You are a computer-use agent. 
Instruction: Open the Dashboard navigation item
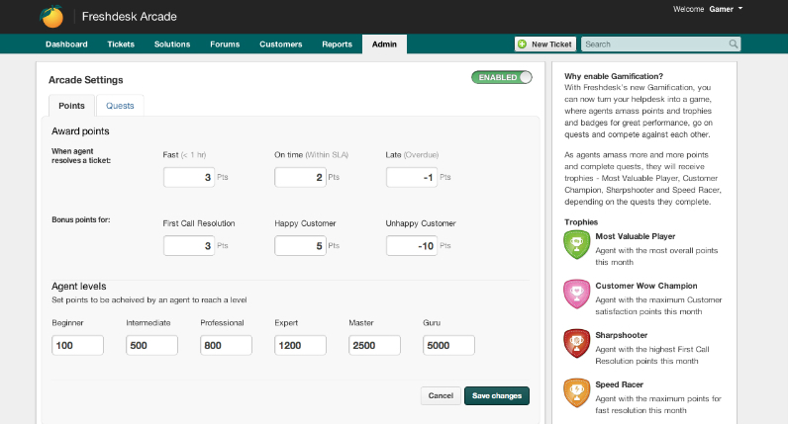point(66,44)
